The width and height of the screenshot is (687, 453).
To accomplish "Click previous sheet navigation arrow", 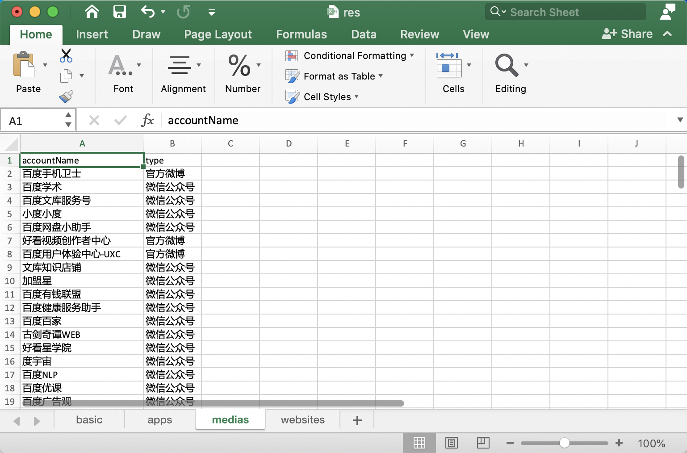I will point(17,421).
